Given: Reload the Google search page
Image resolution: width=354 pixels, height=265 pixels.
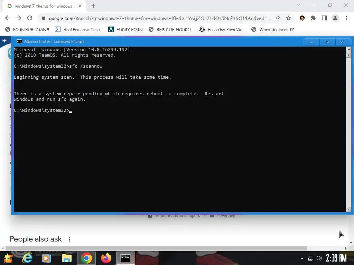Looking at the screenshot, I should tap(30, 18).
